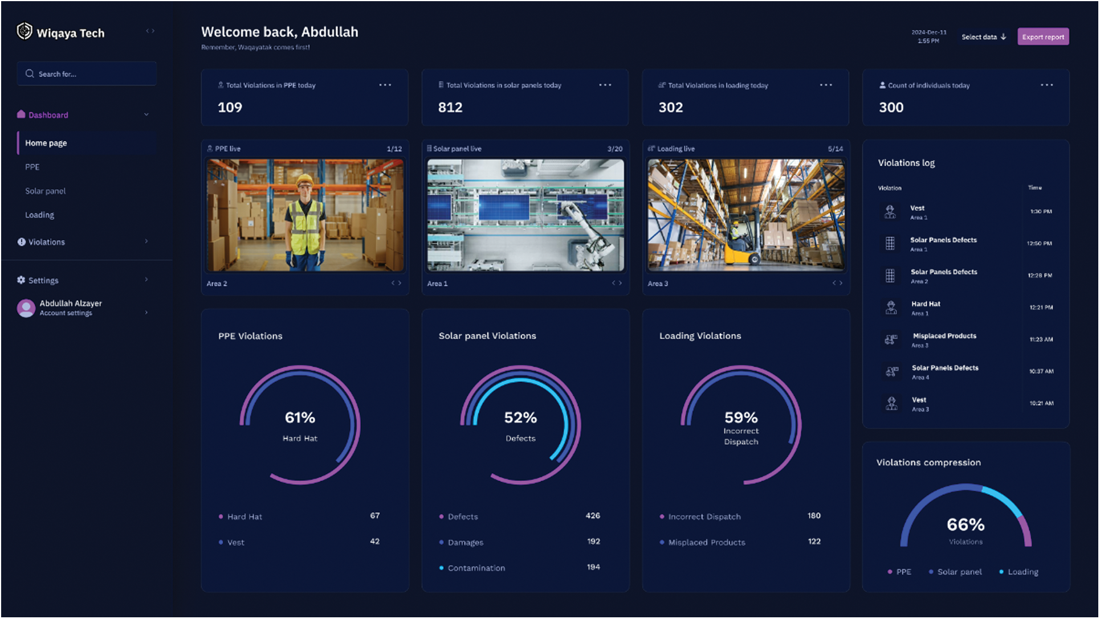Viewport: 1100px width, 619px height.
Task: Open the options dots on the Count of individuals card
Action: point(1047,85)
